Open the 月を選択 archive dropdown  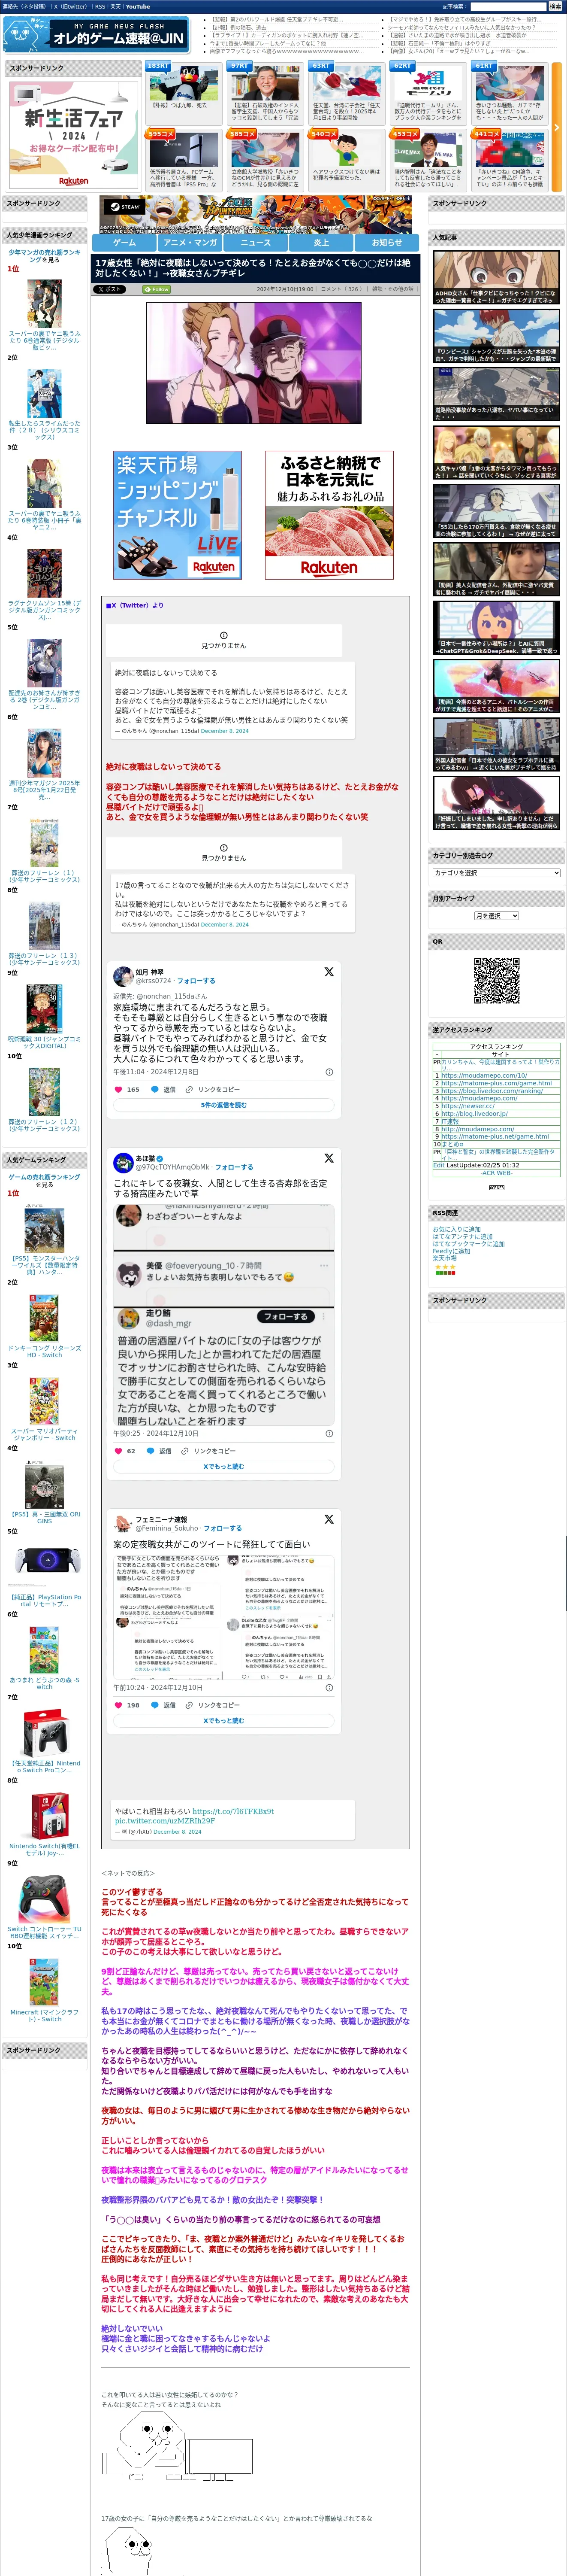pos(496,916)
